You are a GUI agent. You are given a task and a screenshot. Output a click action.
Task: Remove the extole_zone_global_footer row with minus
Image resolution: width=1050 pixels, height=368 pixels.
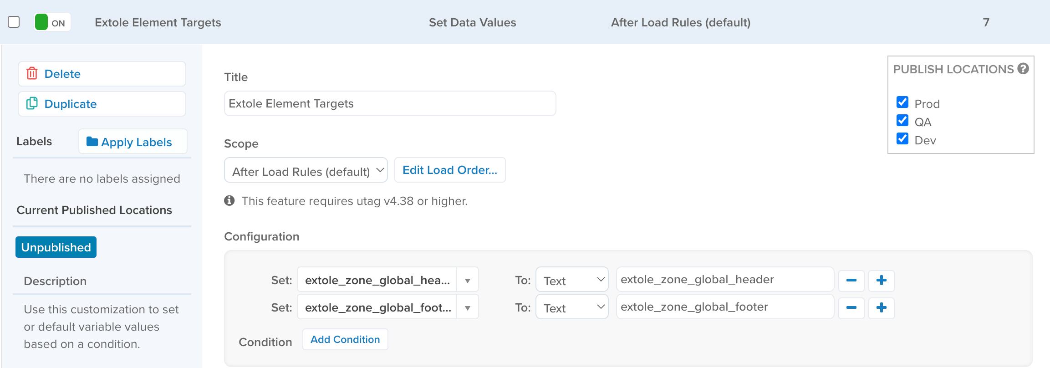tap(851, 308)
